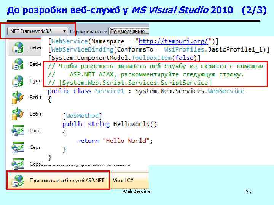Click the gray highlighted 'Веб-' template icon
Image resolution: width=274 pixels, height=205 pixels.
pyautogui.click(x=18, y=47)
